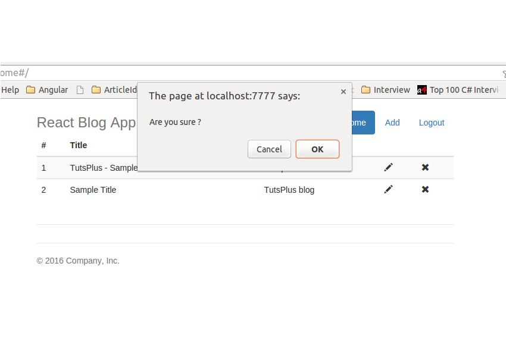Open the ArticleId bookmark folder
This screenshot has width=506, height=357.
114,90
